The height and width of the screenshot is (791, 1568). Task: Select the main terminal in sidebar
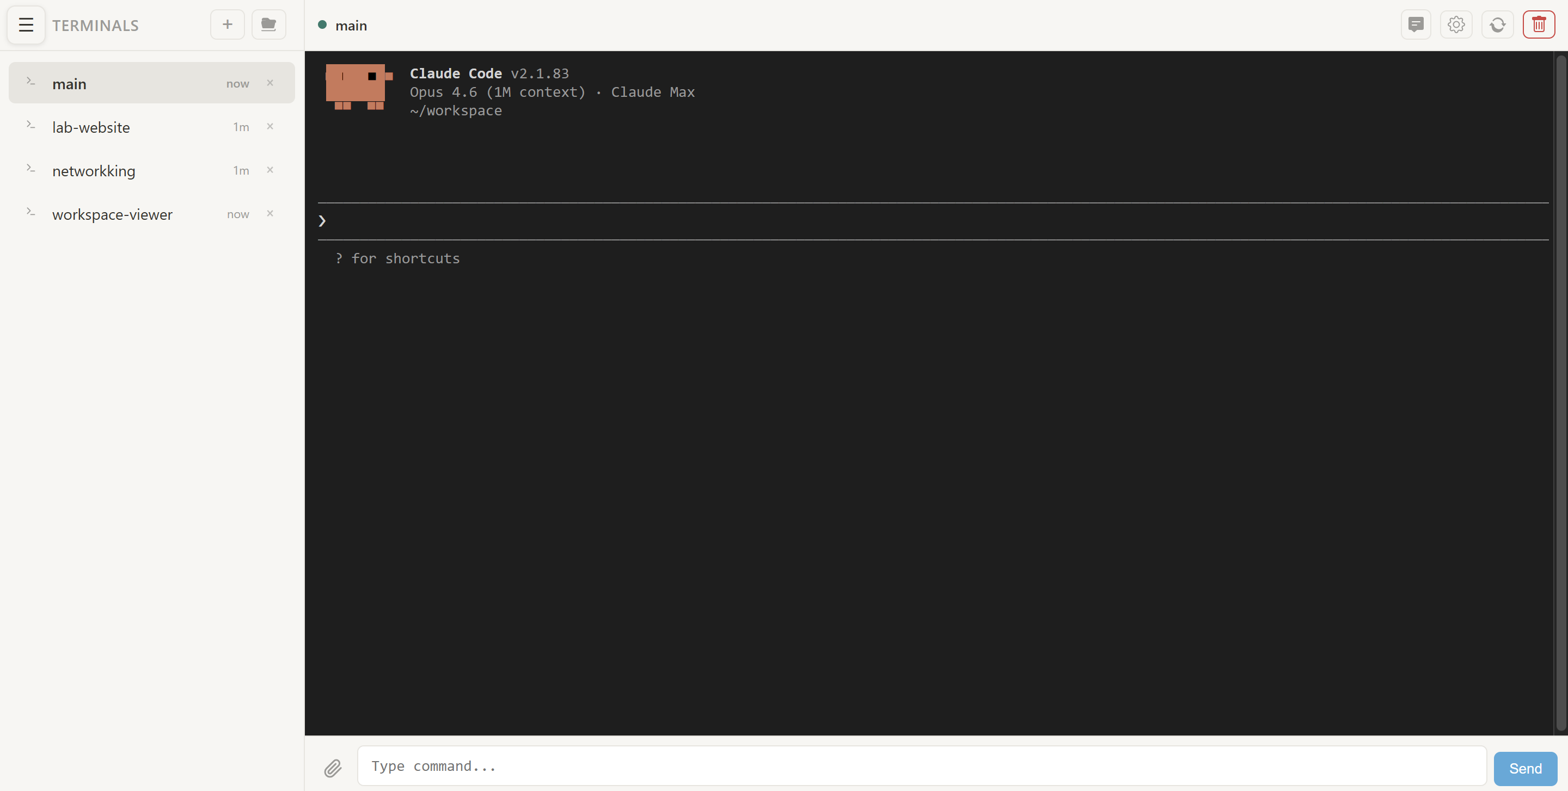tap(69, 84)
